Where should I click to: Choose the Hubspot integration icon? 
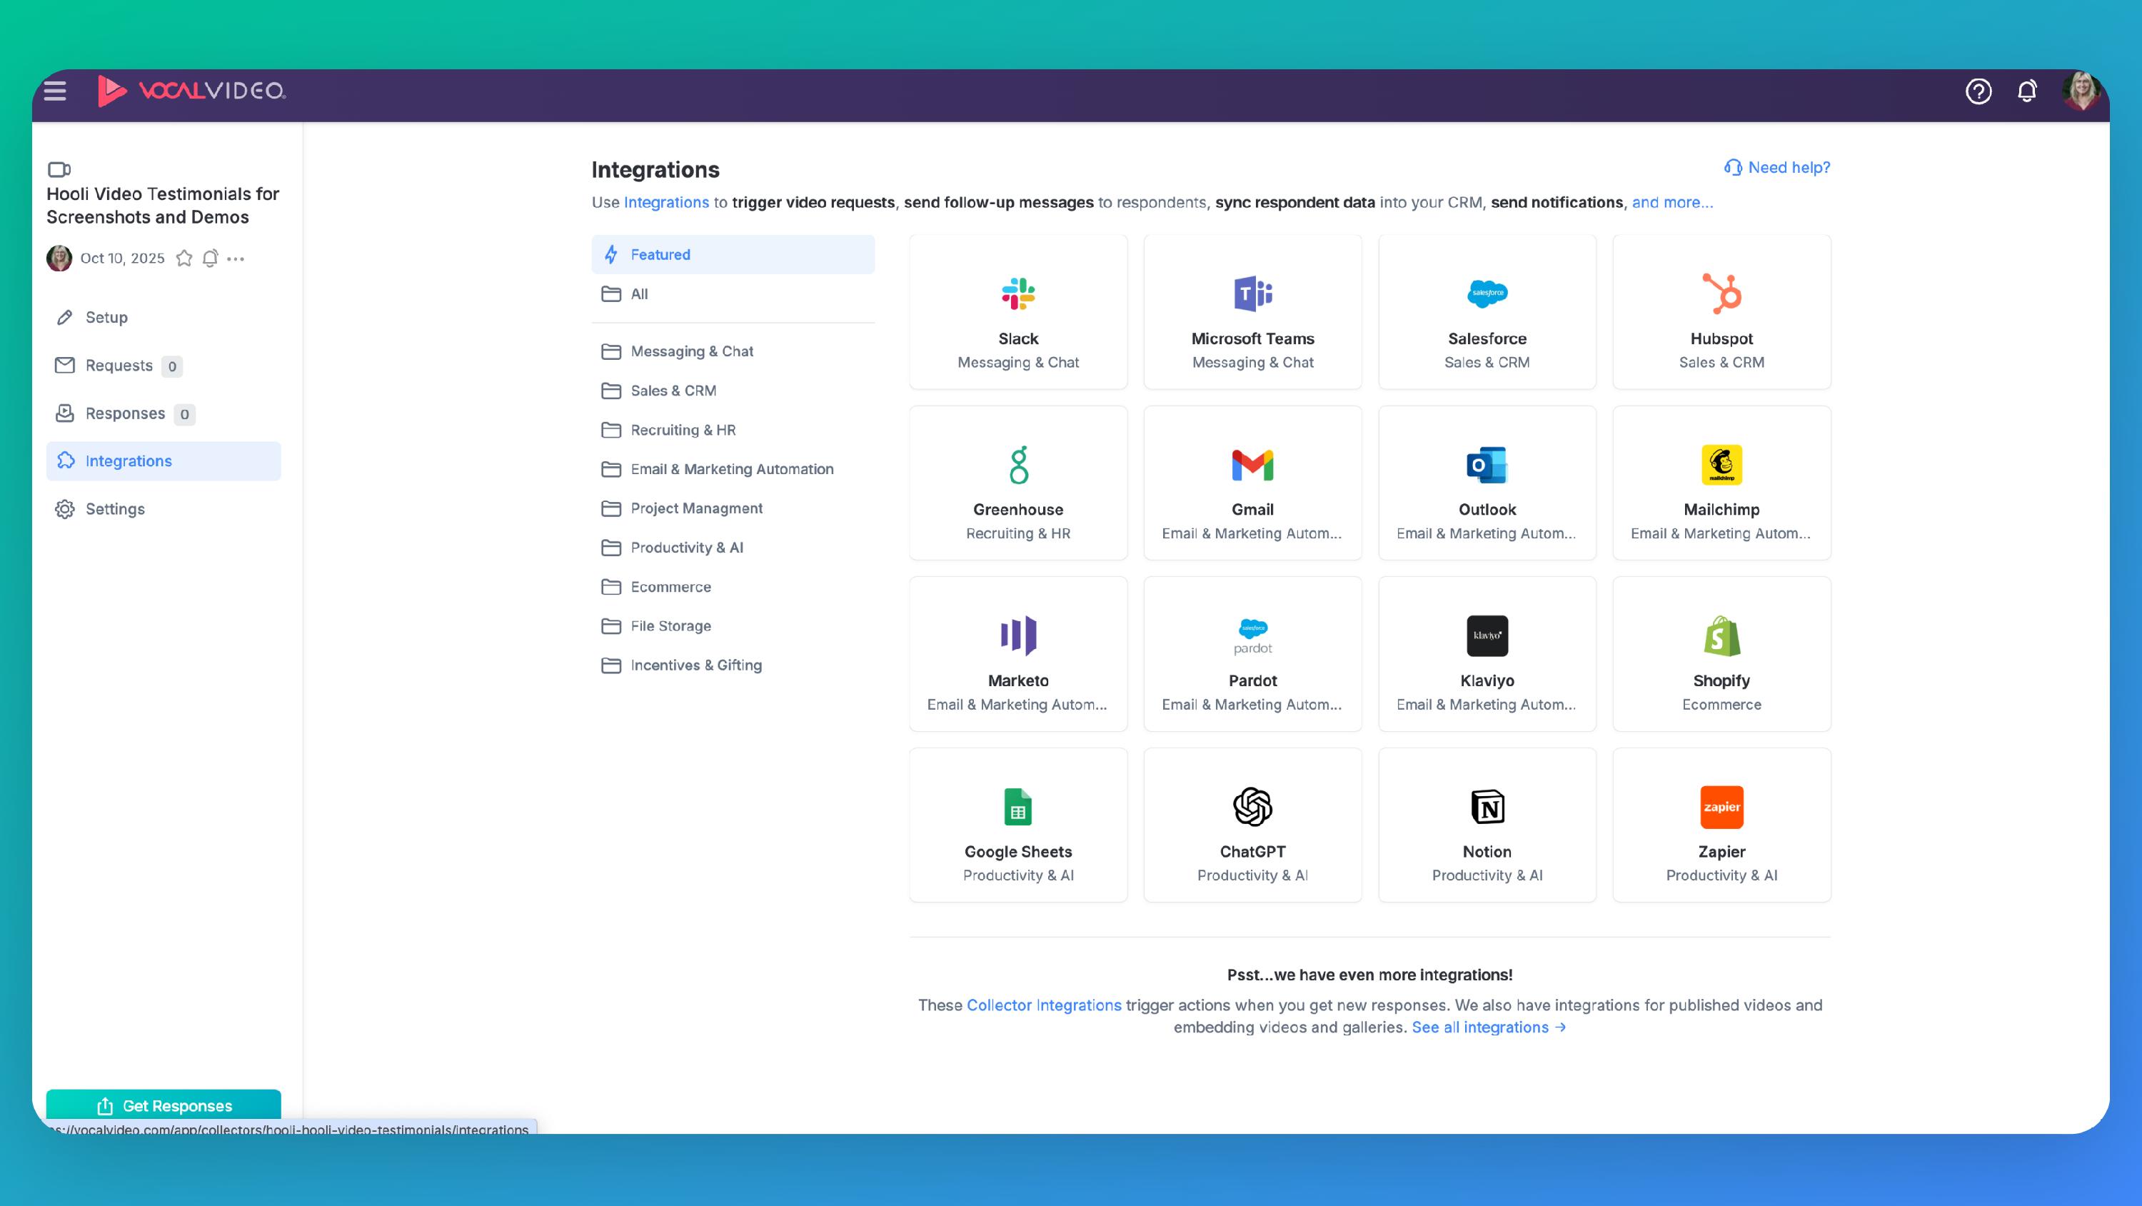[x=1721, y=293]
